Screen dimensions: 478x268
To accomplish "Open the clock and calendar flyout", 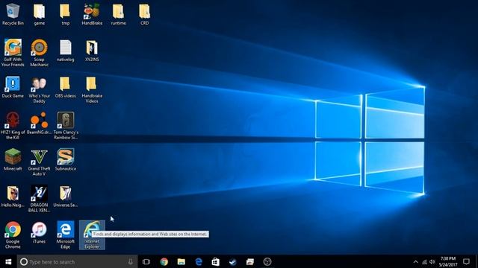I will click(448, 261).
